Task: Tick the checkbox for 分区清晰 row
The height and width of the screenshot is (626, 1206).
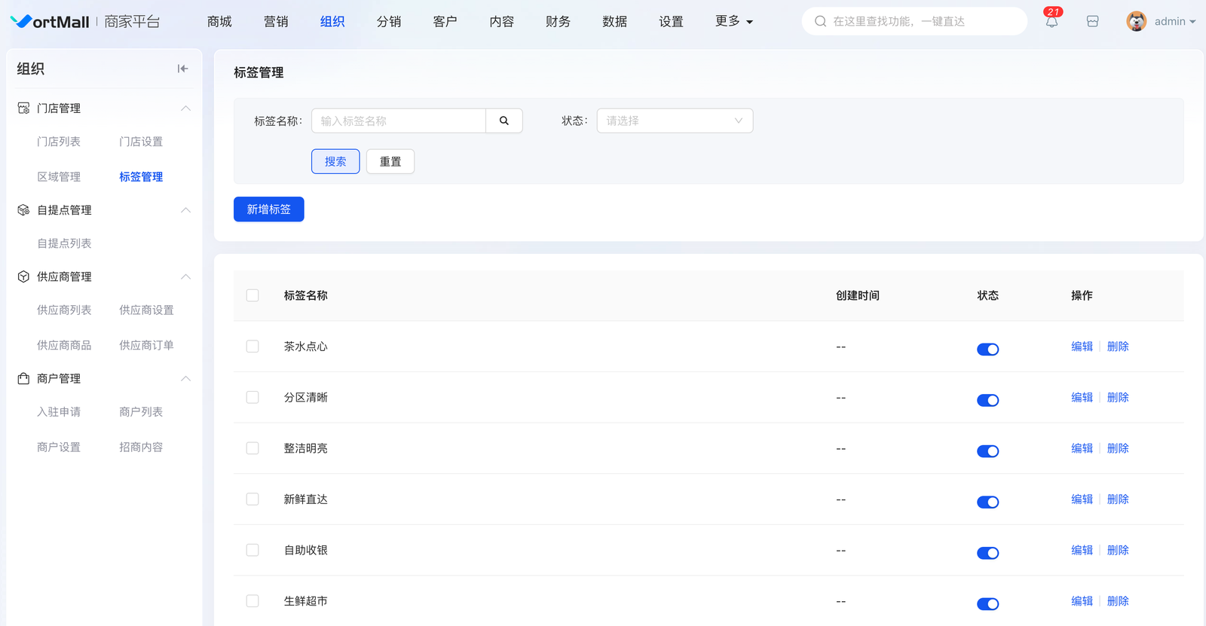Action: (x=253, y=398)
